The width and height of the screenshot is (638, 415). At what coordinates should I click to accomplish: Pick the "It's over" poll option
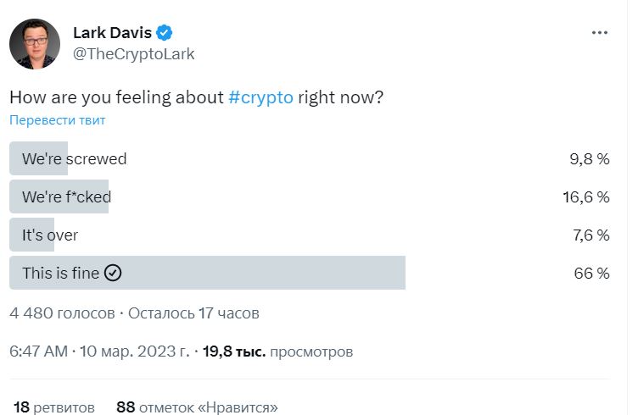(x=50, y=235)
